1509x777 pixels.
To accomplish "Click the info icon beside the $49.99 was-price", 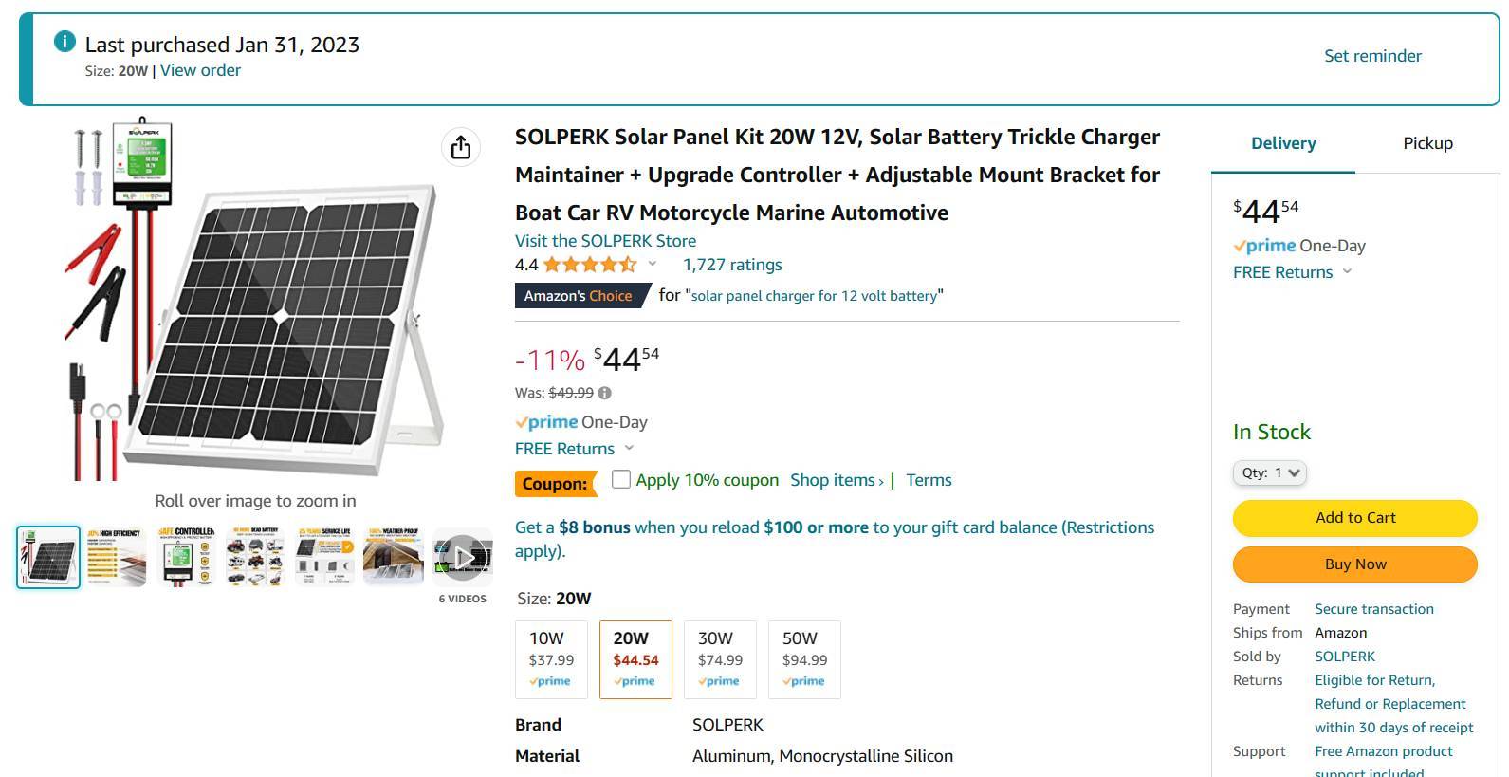I will [x=604, y=392].
